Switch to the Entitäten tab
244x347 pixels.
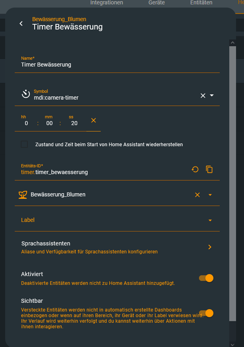pos(201,3)
